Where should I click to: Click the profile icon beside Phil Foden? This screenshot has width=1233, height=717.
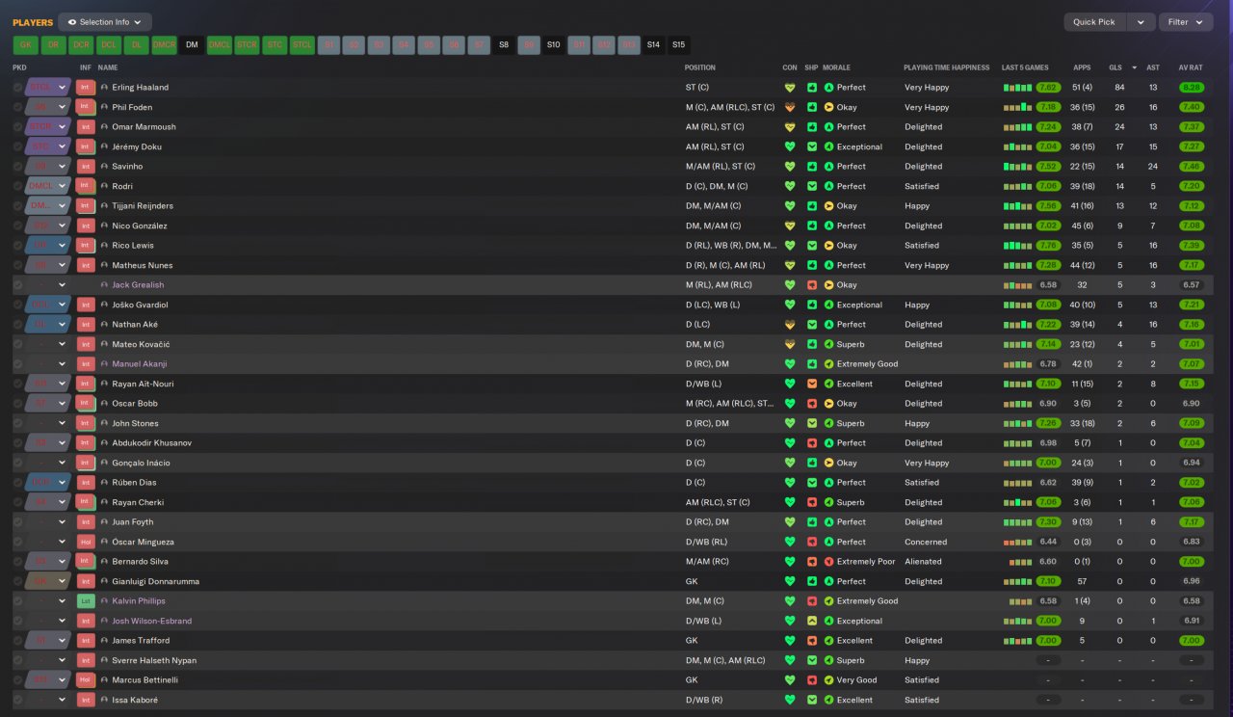click(x=104, y=107)
